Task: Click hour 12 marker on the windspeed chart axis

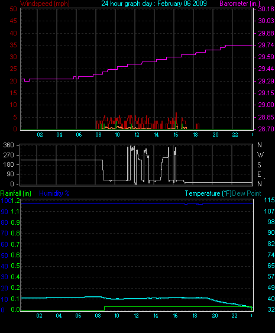Action: (x=137, y=135)
